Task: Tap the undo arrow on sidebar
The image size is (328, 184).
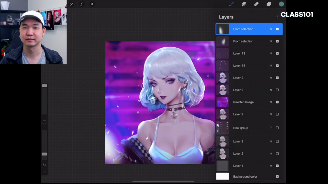Action: (x=45, y=165)
